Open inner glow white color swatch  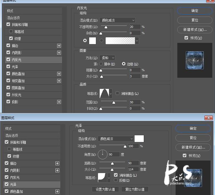pyautogui.click(x=92, y=41)
